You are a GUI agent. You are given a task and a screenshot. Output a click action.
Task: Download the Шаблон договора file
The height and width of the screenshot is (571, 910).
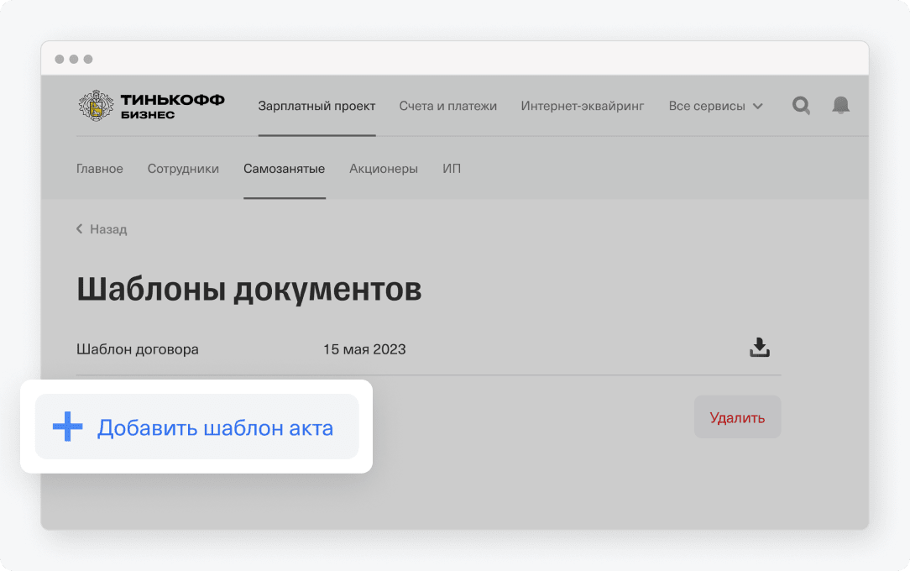coord(760,348)
